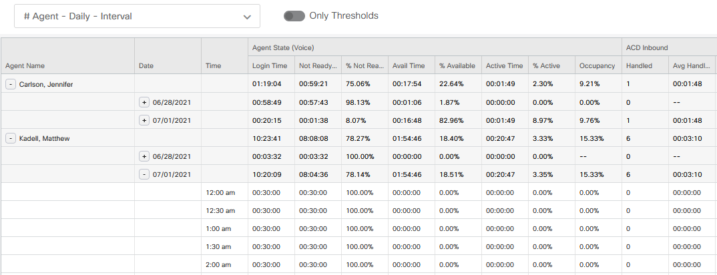Viewport: 717px width, 275px height.
Task: Collapse the Carlson, Jennifer agent row
Action: [x=11, y=84]
